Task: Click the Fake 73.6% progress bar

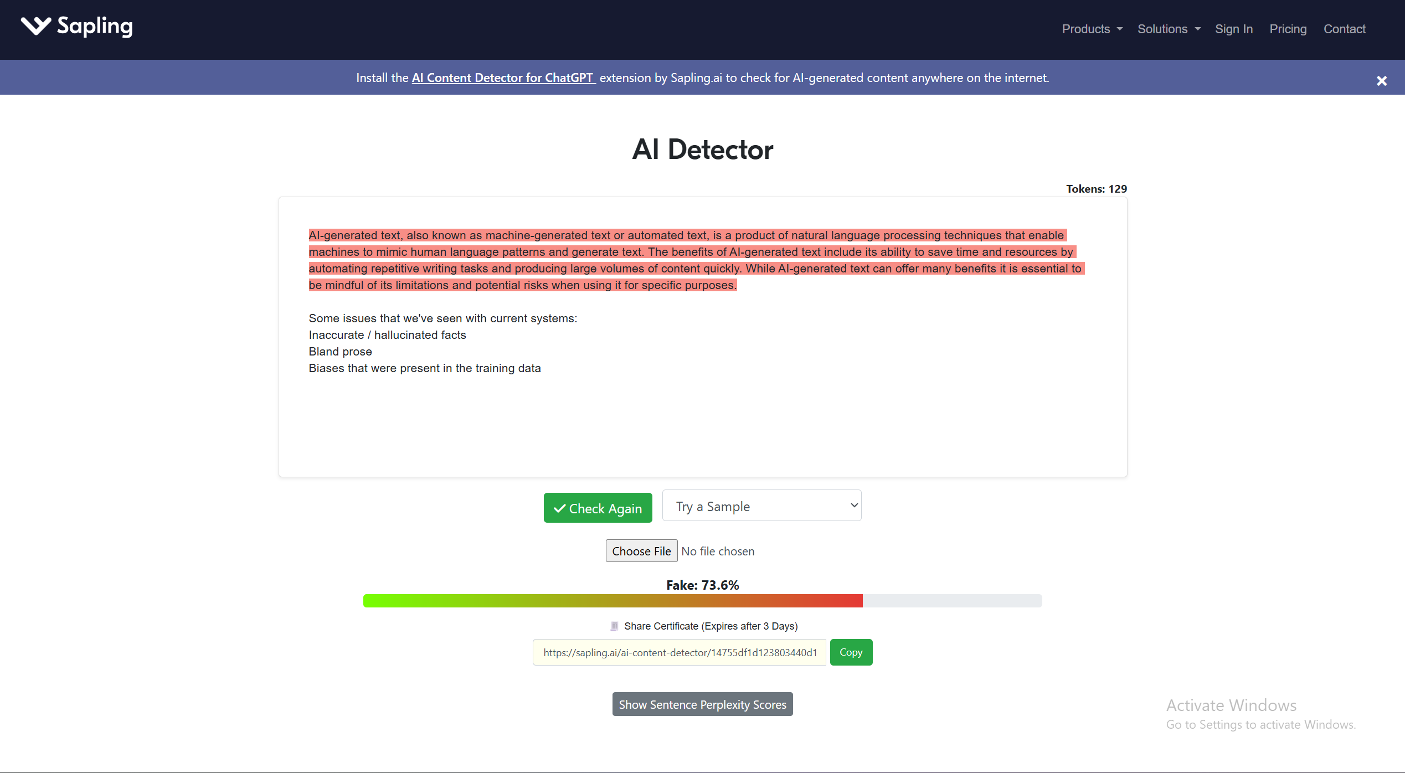Action: tap(702, 601)
